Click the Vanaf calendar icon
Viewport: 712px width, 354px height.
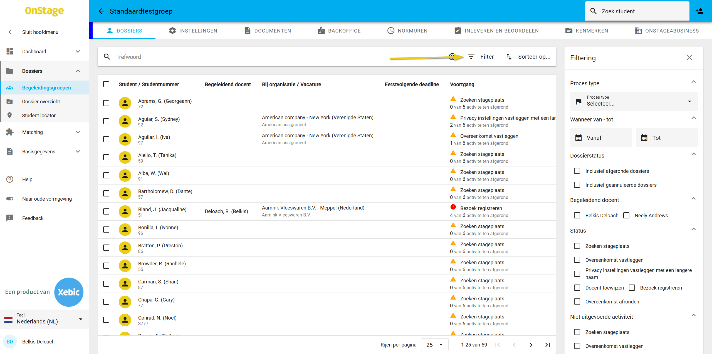pyautogui.click(x=578, y=138)
